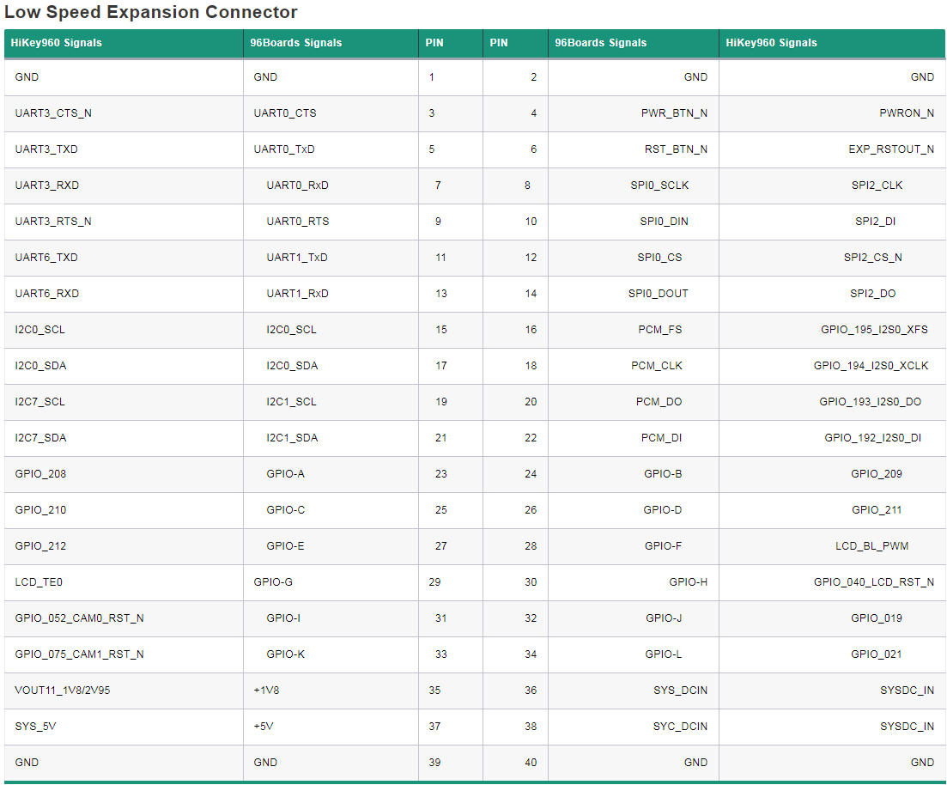Select the GPIO-B cell
The width and height of the screenshot is (947, 785).
pyautogui.click(x=663, y=474)
